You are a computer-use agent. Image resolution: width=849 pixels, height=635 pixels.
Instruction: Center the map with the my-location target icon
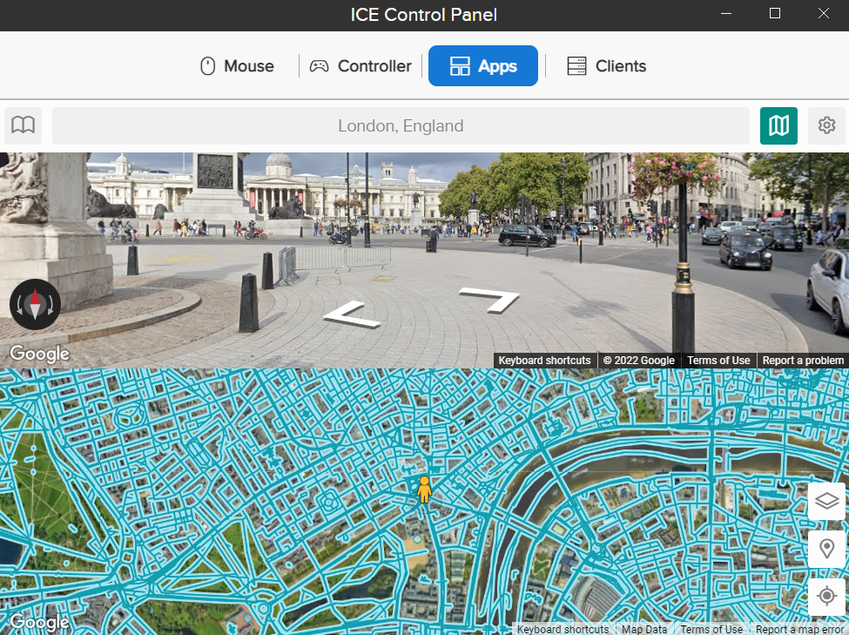[826, 596]
